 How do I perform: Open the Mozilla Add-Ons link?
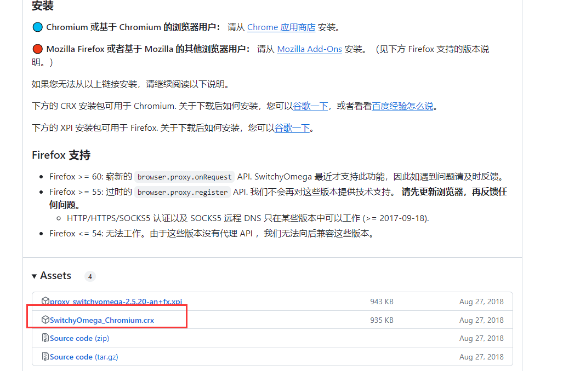point(309,49)
